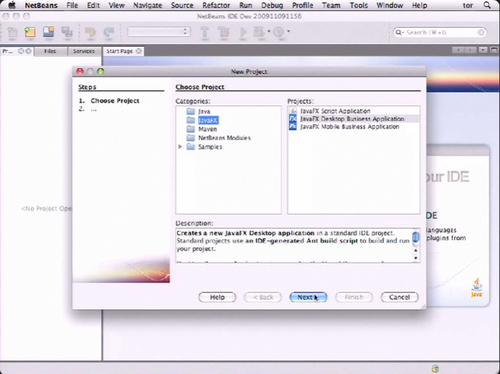
Task: Click the Finish button
Action: click(x=354, y=297)
